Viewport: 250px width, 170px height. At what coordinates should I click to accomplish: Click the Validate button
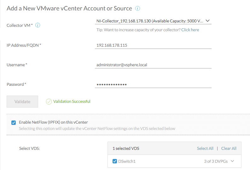(22, 102)
